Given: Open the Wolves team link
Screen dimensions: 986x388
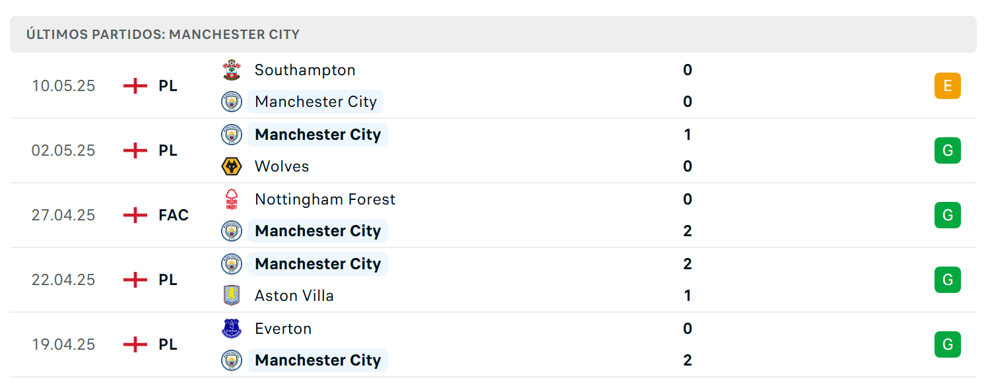Looking at the screenshot, I should [x=282, y=166].
